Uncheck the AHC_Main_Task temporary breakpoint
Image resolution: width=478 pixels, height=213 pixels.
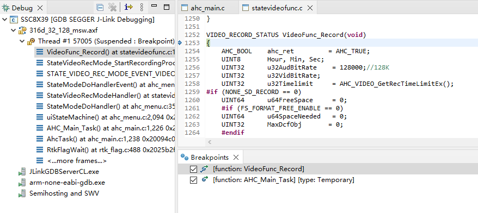point(193,180)
